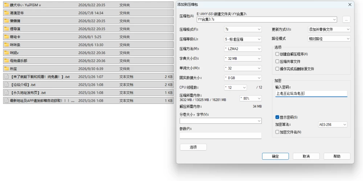This screenshot has width=363, height=181.
Task: Open CPU 线程数 dropdown showing 12
Action: [x=235, y=88]
